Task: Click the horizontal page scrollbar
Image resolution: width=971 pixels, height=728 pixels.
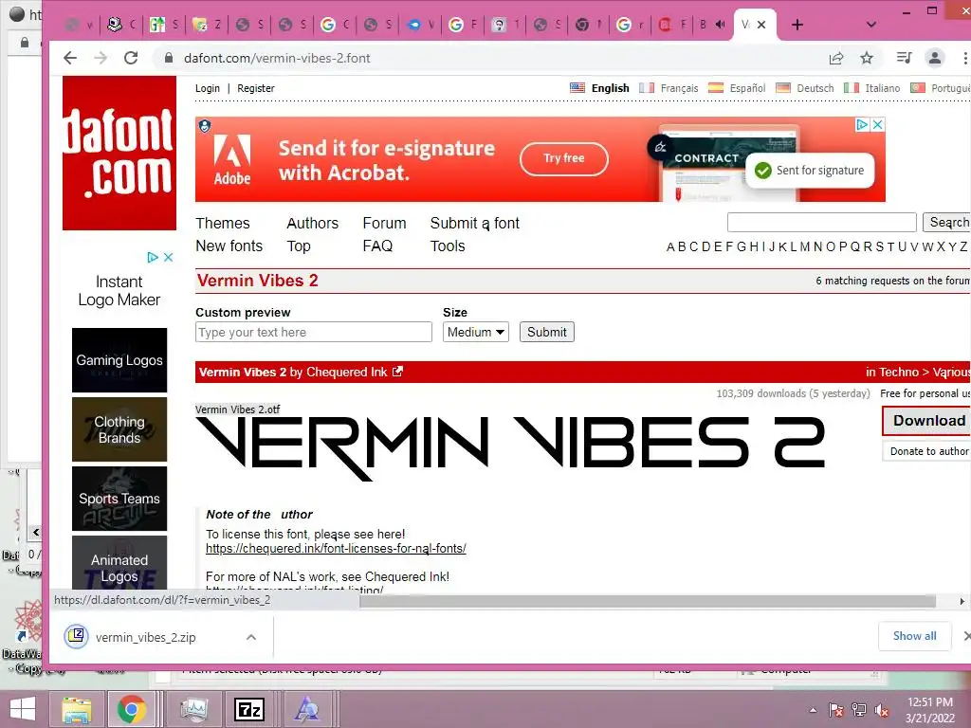Action: coord(648,601)
